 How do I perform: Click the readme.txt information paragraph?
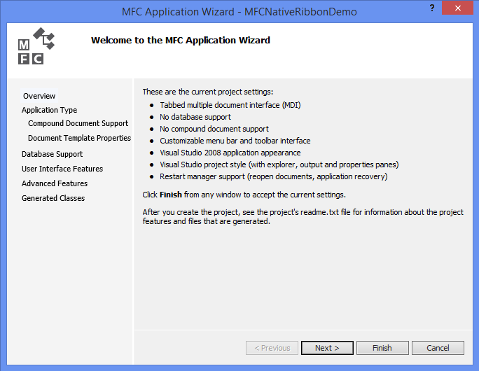coord(303,216)
